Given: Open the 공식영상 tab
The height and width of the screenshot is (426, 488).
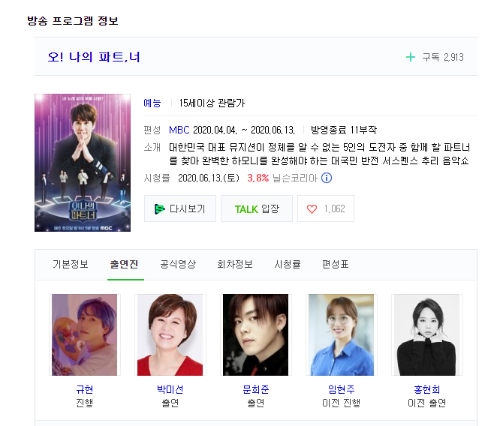Looking at the screenshot, I should point(178,264).
